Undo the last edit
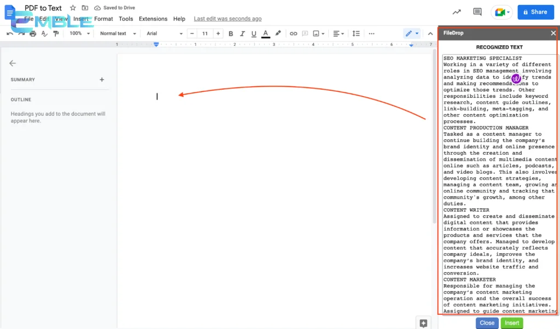This screenshot has width=560, height=329. click(9, 33)
